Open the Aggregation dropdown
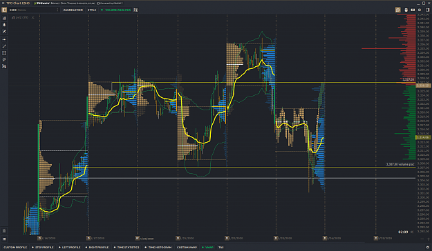 pyautogui.click(x=73, y=10)
